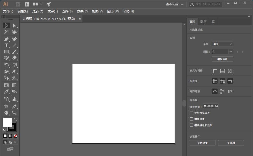
Task: Select the Hand tool
Action: point(6,113)
